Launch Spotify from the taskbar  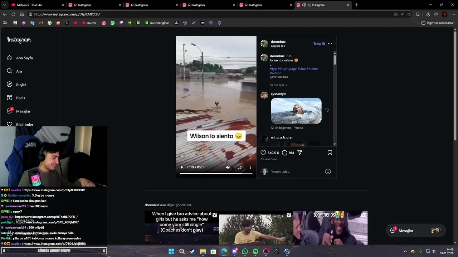coord(255,251)
